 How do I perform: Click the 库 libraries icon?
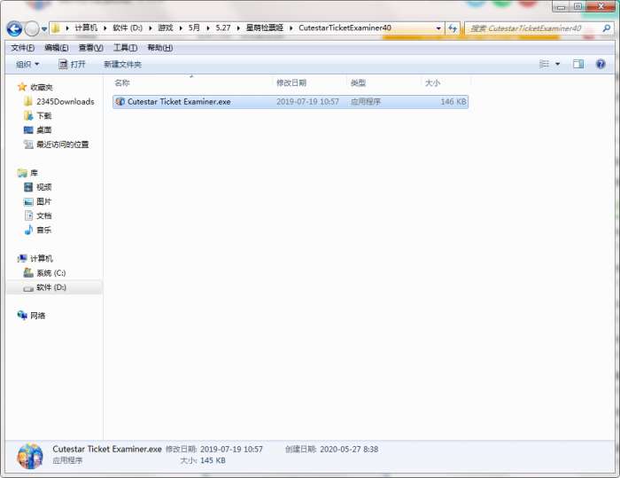click(22, 173)
